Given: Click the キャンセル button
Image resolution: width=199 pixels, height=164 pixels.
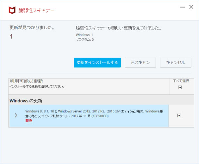Looking at the screenshot, I should tap(175, 63).
